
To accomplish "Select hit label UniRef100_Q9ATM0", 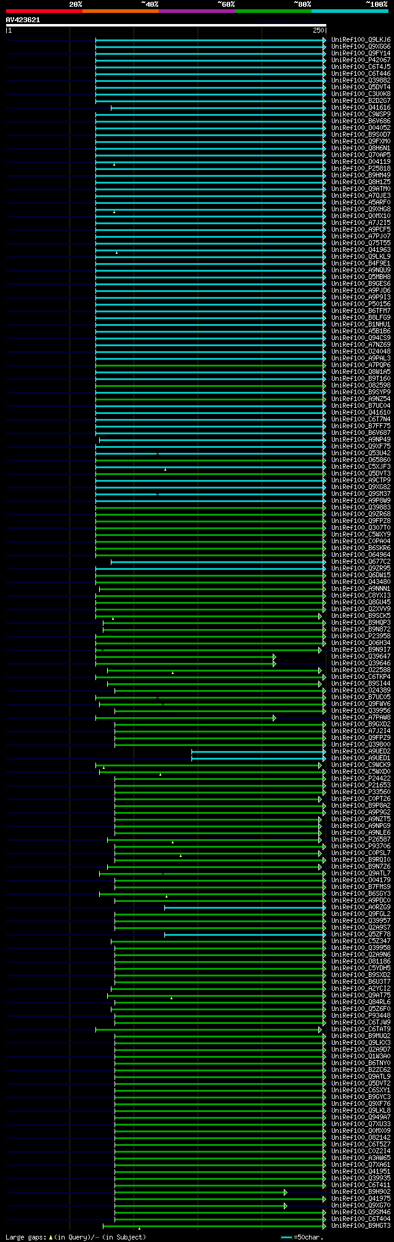I will 361,189.
